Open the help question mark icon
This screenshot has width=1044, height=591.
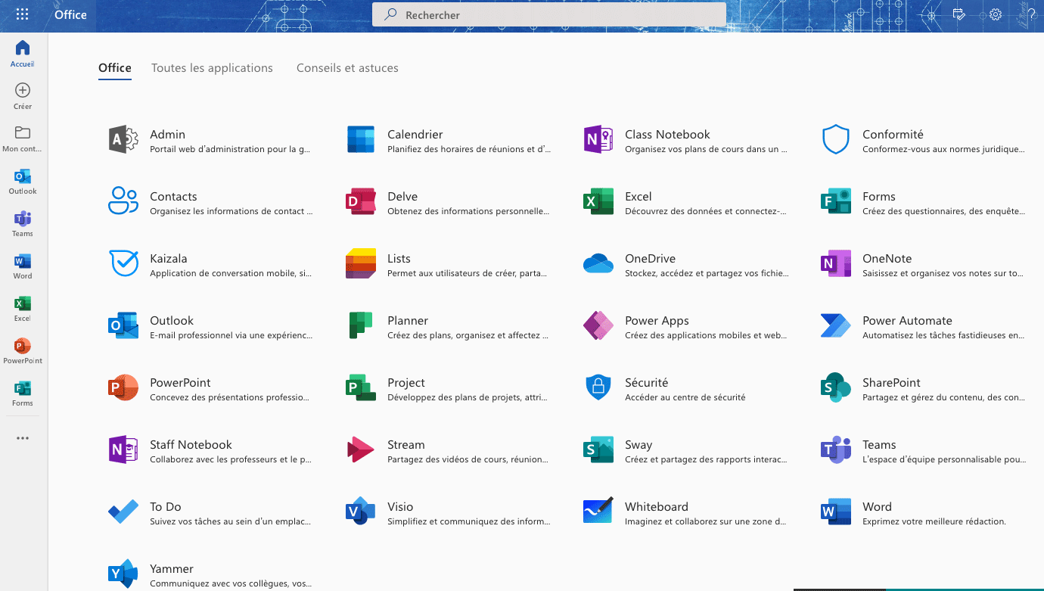tap(1030, 14)
